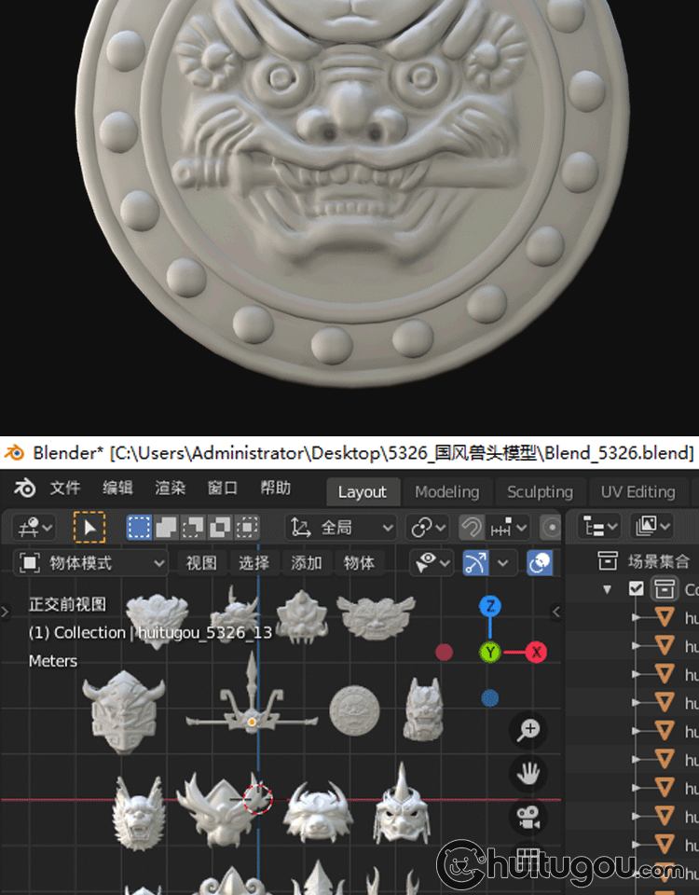Open the 编辑 menu
Screen dimensions: 699x895
pos(117,489)
